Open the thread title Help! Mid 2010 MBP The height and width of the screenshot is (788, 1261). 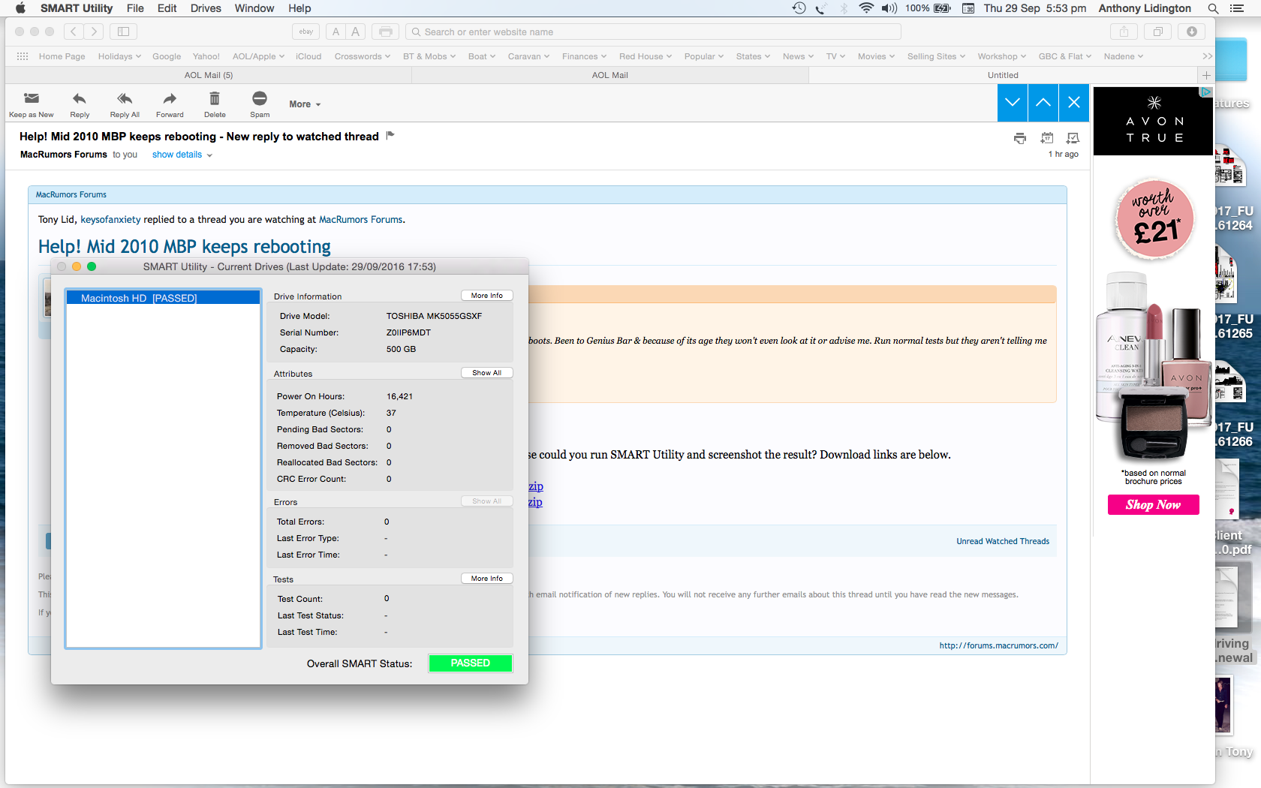pos(185,247)
